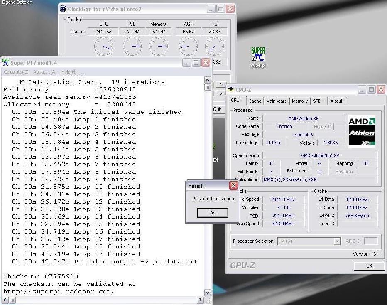This screenshot has width=387, height=305.
Task: Click the Bus Speed value 443.9 MHz
Action: [283, 224]
